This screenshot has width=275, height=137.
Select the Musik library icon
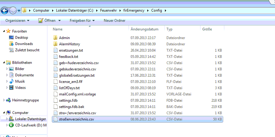click(x=11, y=81)
